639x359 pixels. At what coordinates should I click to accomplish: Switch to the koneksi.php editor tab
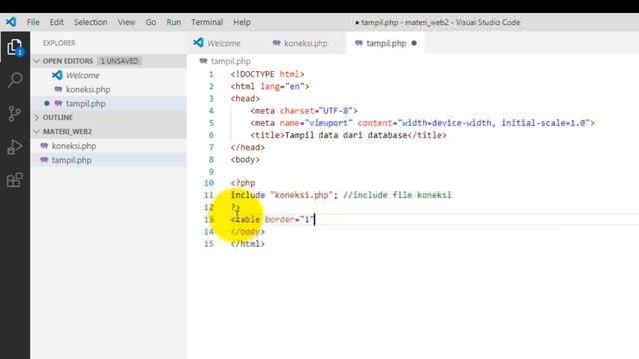coord(306,43)
